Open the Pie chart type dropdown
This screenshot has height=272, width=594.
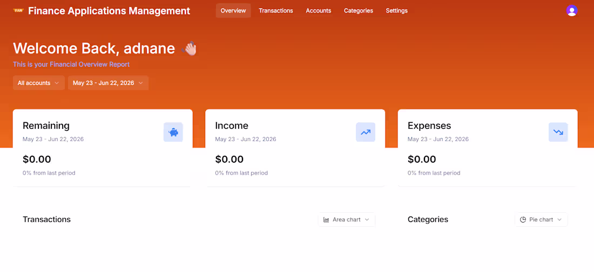541,220
